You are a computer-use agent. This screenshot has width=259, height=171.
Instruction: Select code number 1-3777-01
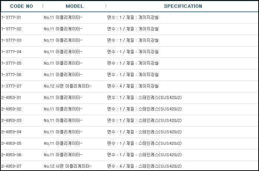point(11,17)
